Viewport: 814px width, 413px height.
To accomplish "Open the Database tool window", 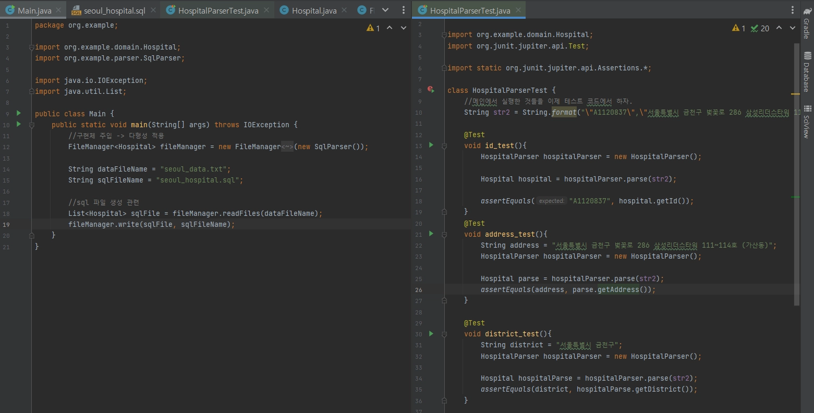I will [806, 72].
